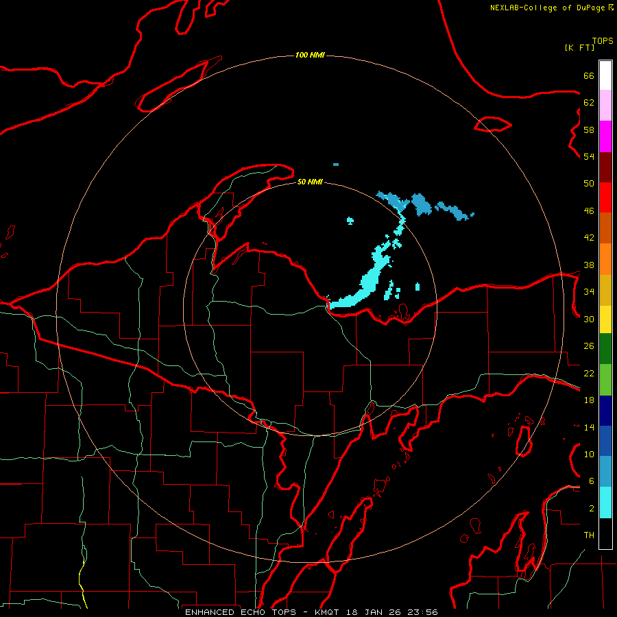Click the 100 NMI range ring label

310,55
